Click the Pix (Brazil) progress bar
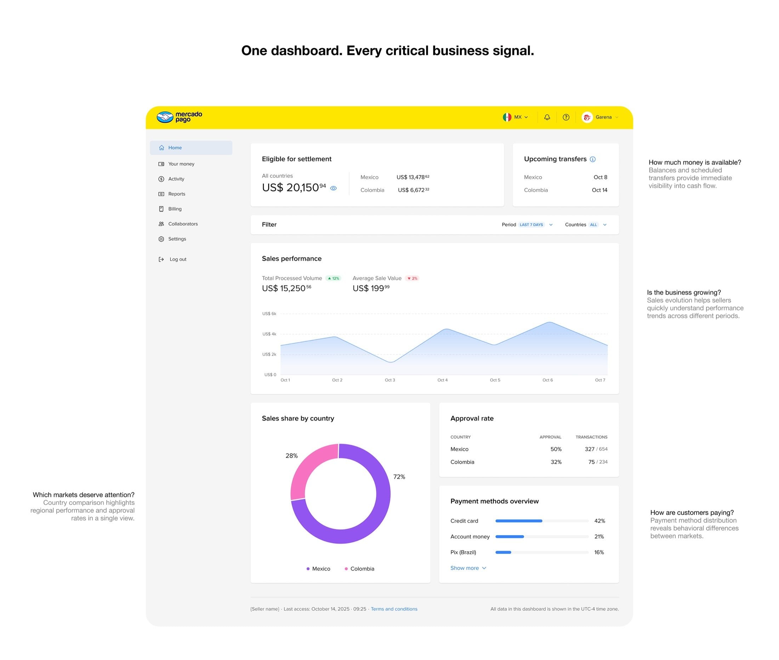Screen dimensions: 779x660 pyautogui.click(x=542, y=552)
